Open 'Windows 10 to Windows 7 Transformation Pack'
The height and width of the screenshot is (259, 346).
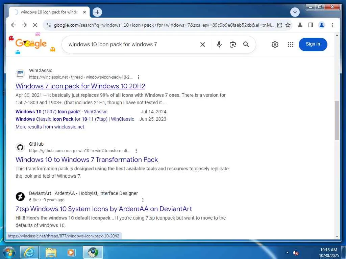tap(86, 160)
